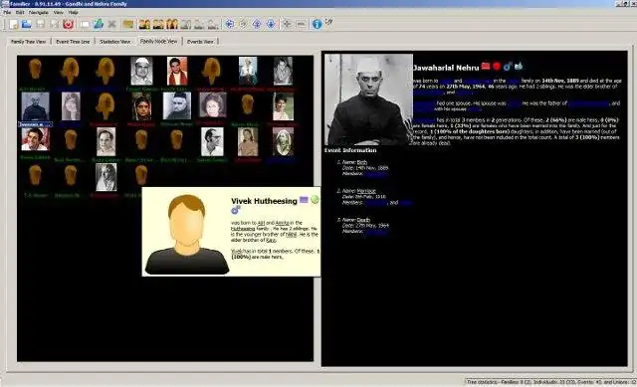The width and height of the screenshot is (637, 387).
Task: Click the Vivek Hutheesing placeholder avatar image
Action: pos(187,234)
